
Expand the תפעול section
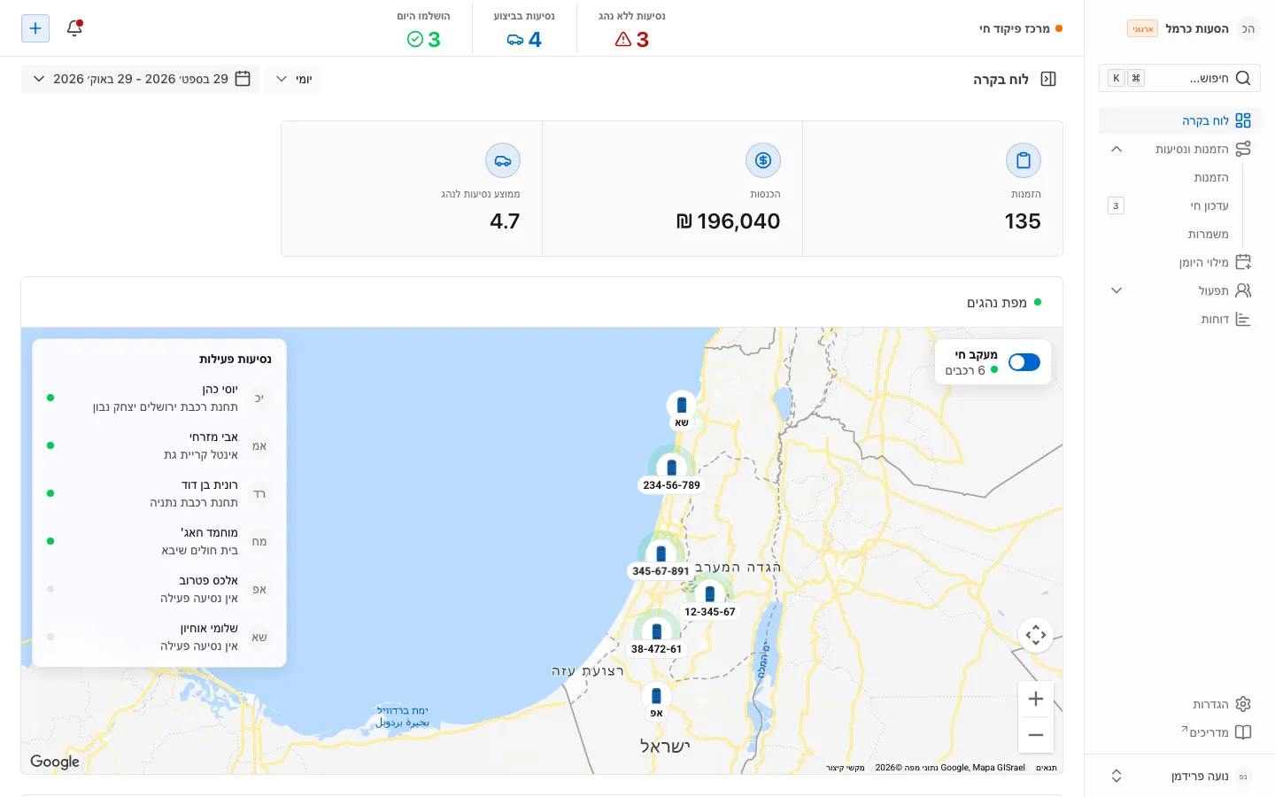[1117, 290]
